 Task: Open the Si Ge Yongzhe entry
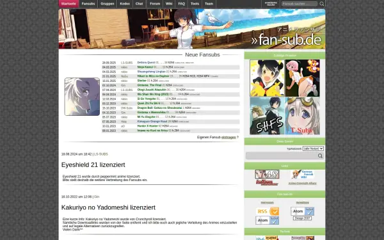[x=147, y=99]
